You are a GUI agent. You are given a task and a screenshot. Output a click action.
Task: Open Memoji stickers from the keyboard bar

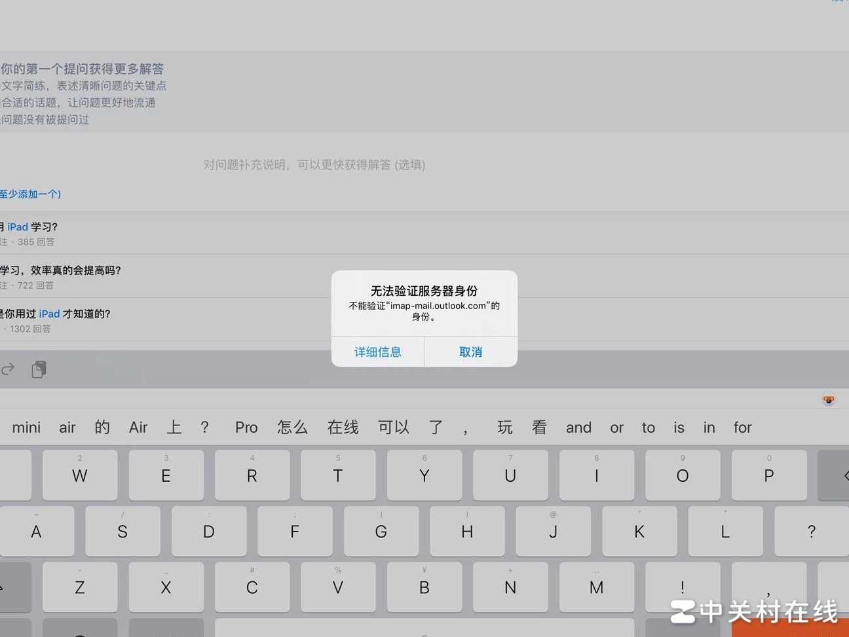828,399
